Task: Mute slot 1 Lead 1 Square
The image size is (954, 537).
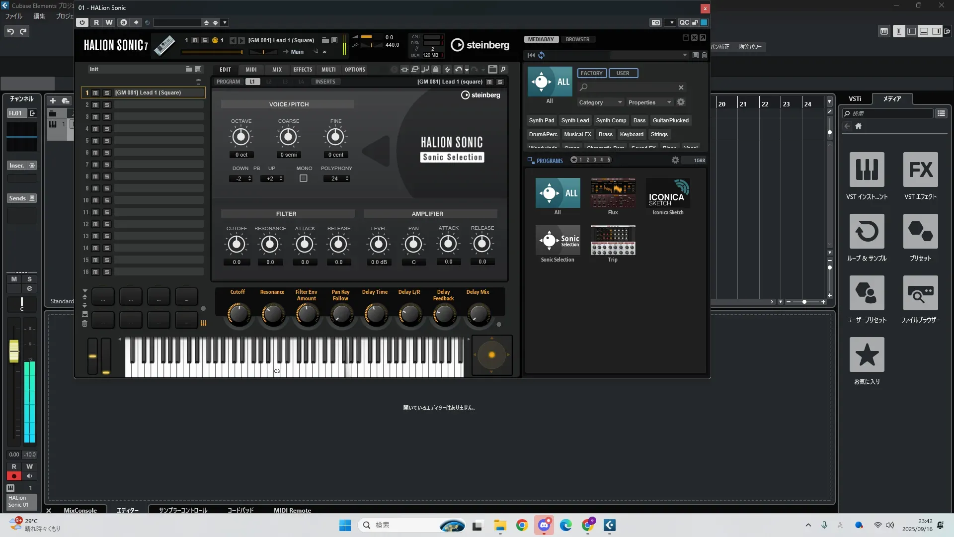Action: [x=95, y=93]
